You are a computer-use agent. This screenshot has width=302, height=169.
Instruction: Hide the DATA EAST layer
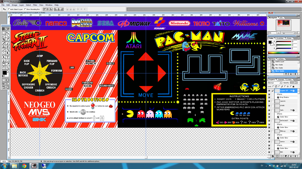click(269, 121)
